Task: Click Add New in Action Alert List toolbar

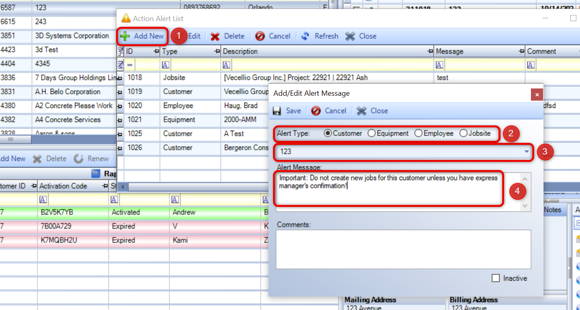Action: 142,36
